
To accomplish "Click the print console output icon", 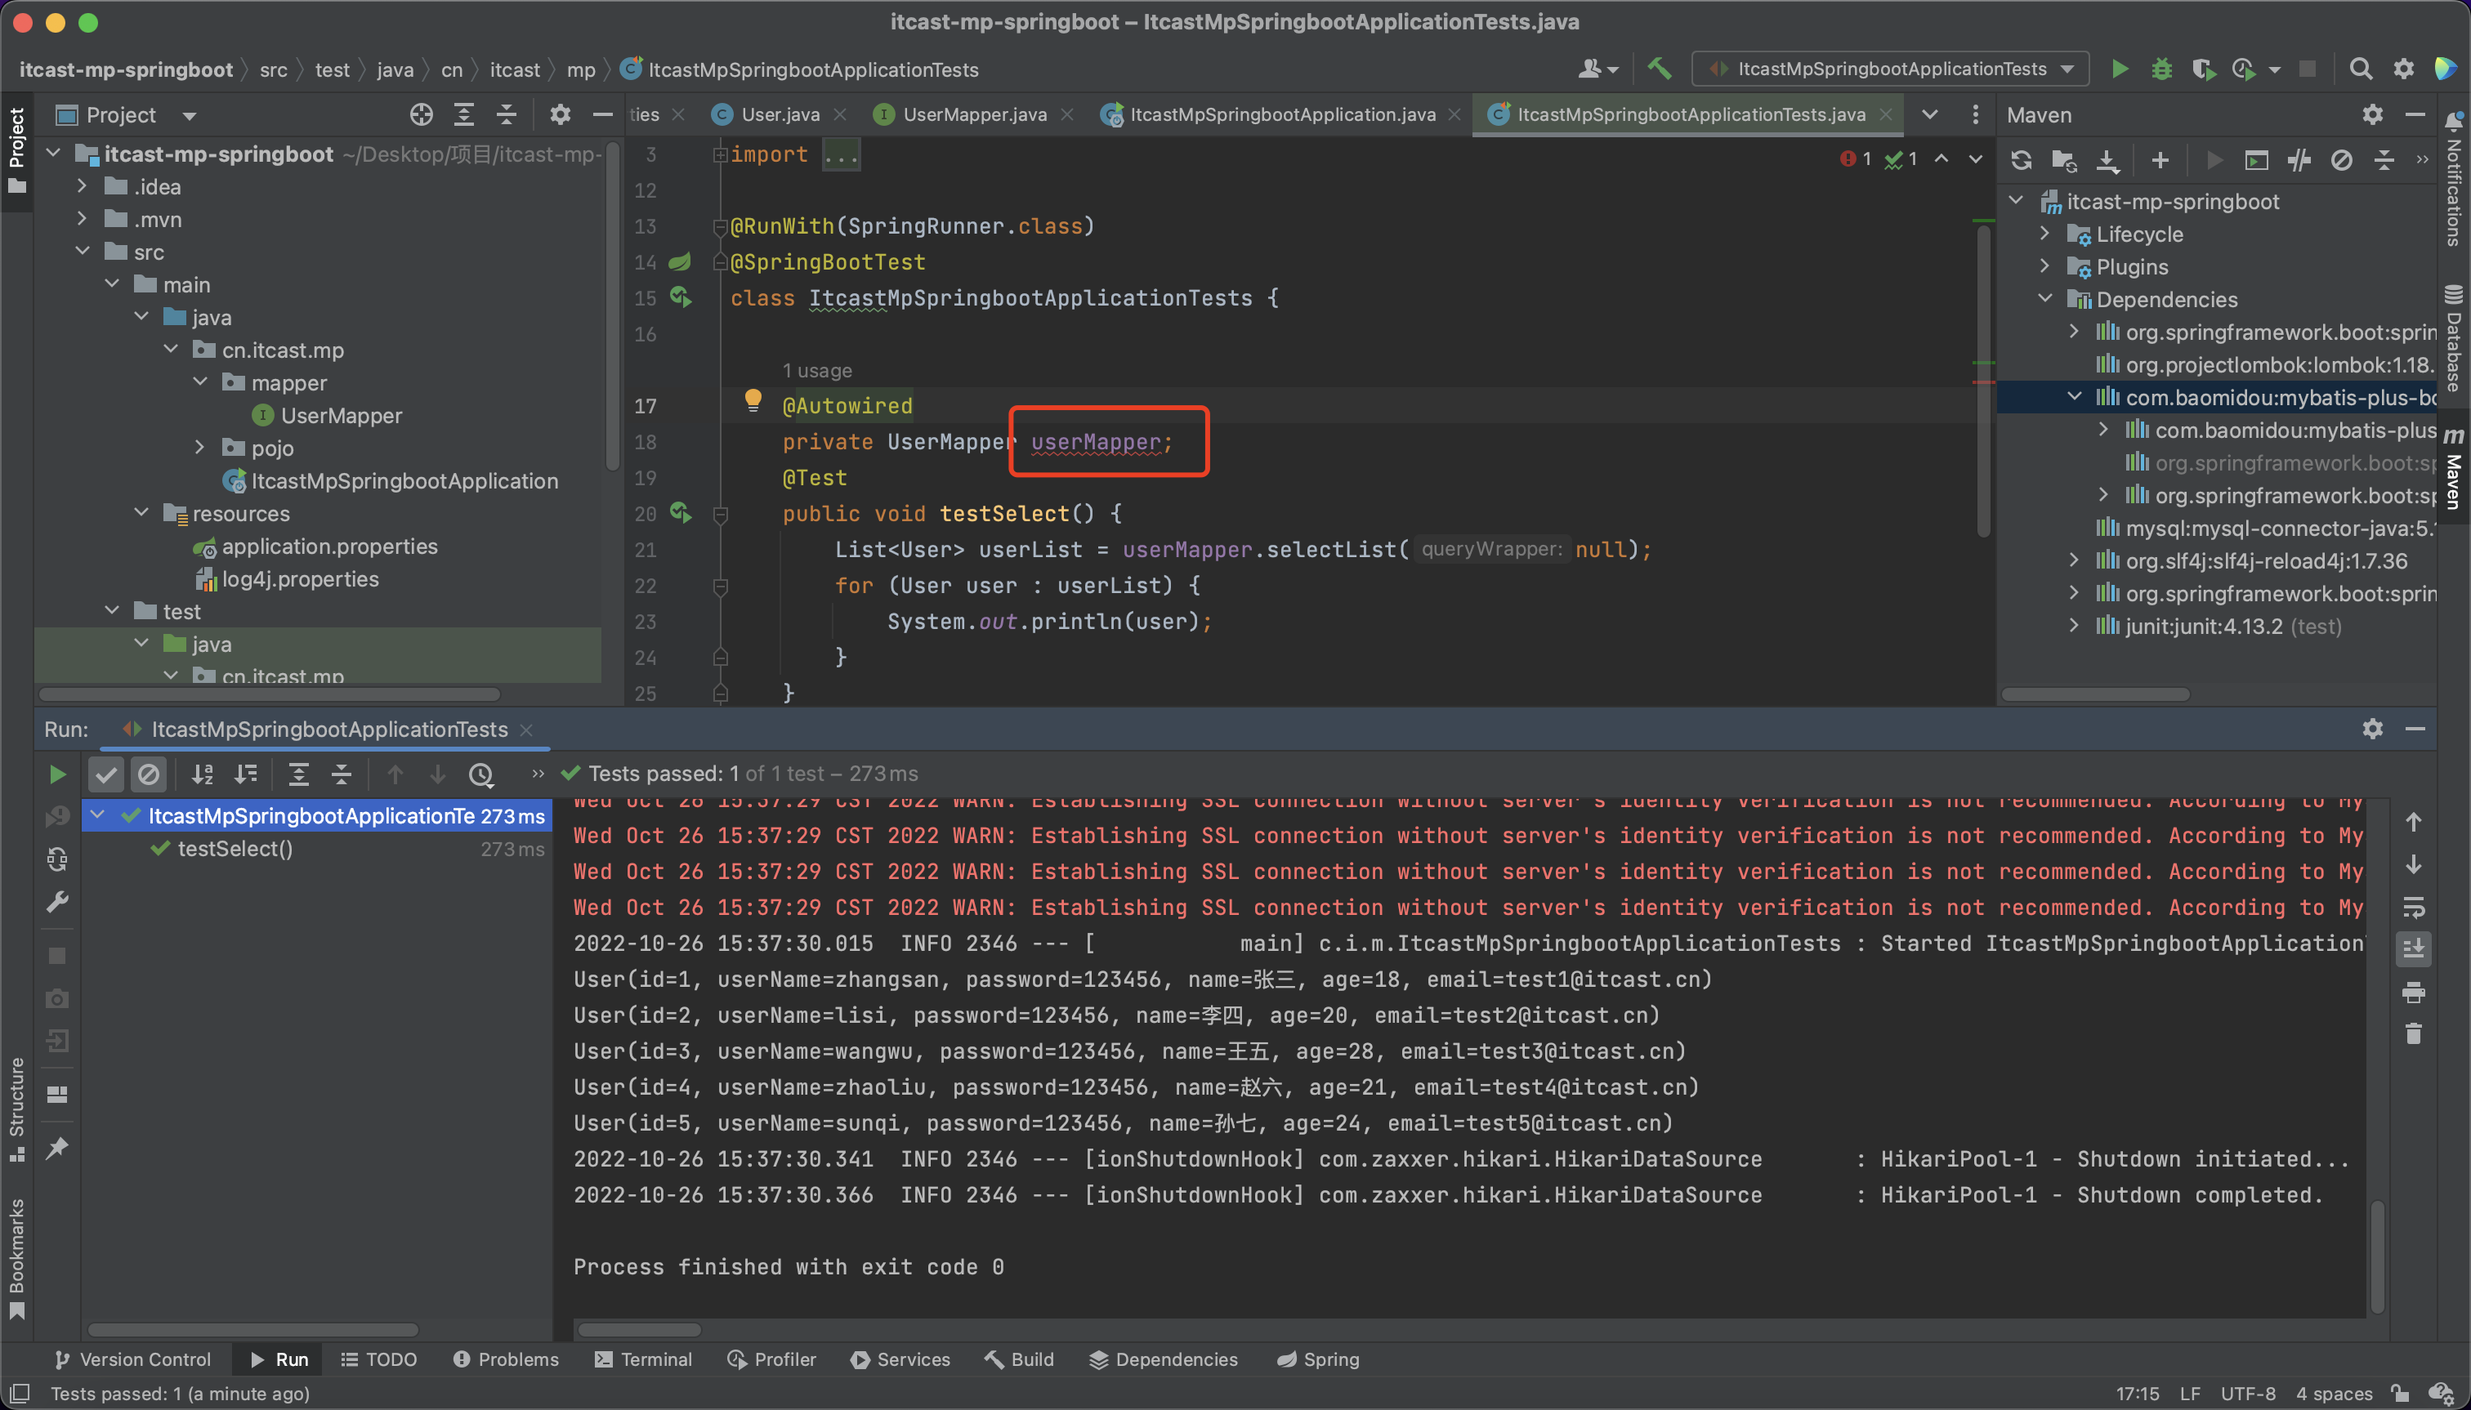I will point(2413,992).
